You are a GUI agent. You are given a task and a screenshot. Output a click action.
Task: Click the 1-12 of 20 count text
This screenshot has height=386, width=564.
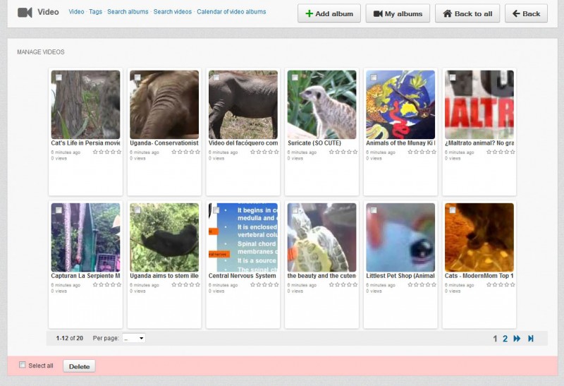tap(69, 338)
